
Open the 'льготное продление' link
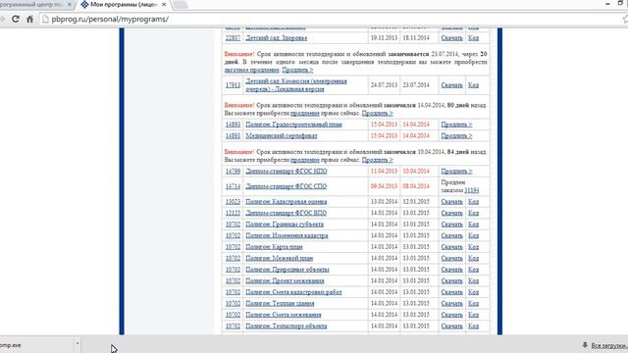tap(251, 70)
